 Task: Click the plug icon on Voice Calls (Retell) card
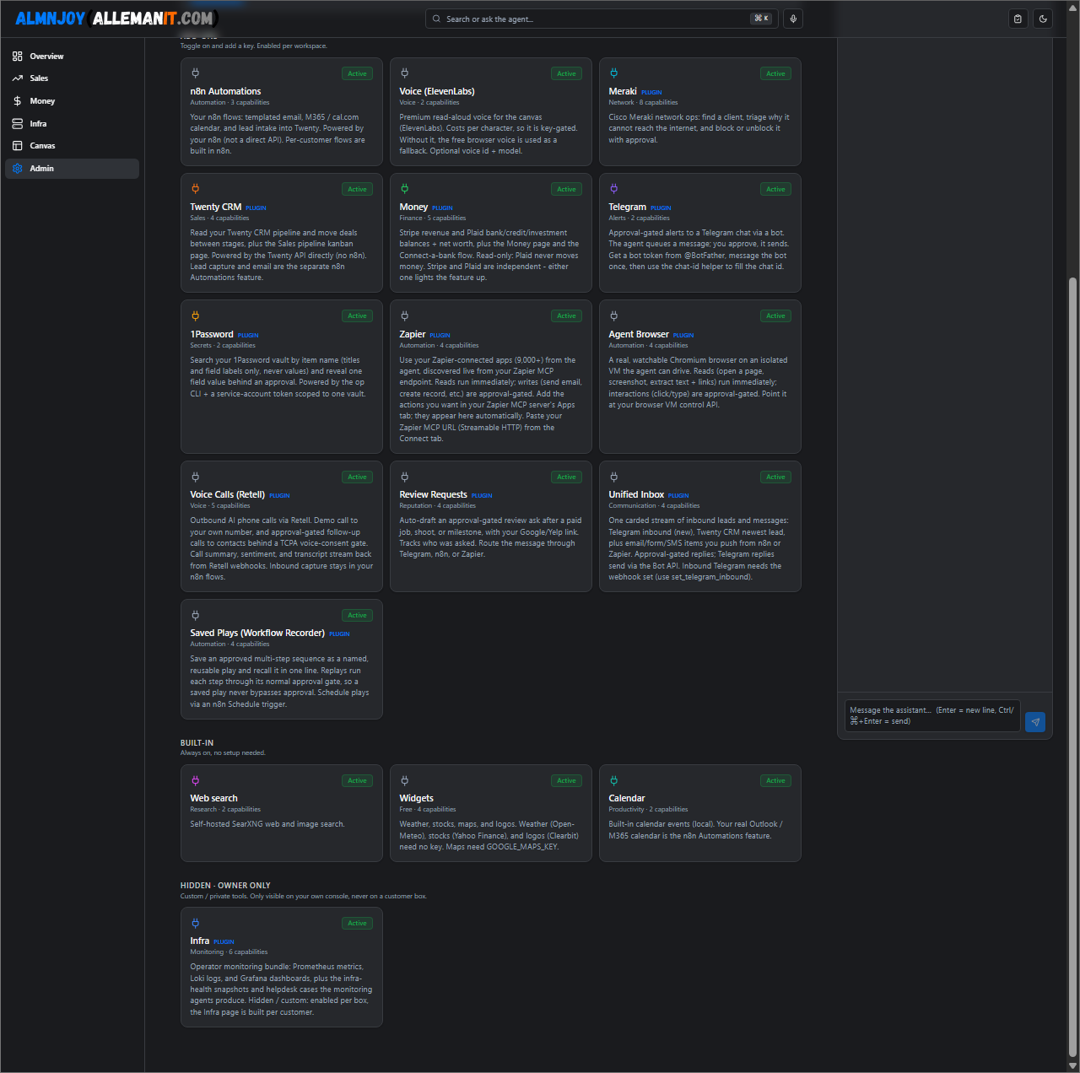coord(195,477)
